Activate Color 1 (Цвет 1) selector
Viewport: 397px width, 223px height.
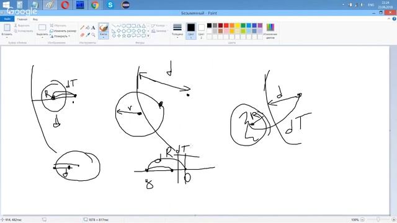(191, 31)
